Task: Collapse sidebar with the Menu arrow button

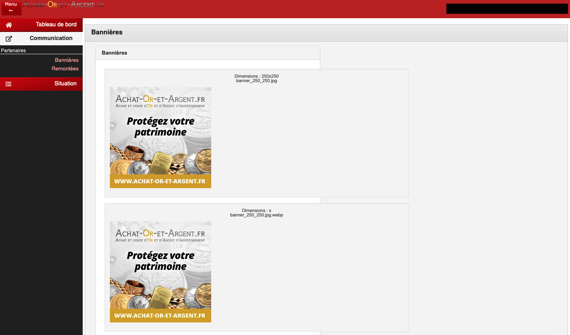Action: click(11, 8)
